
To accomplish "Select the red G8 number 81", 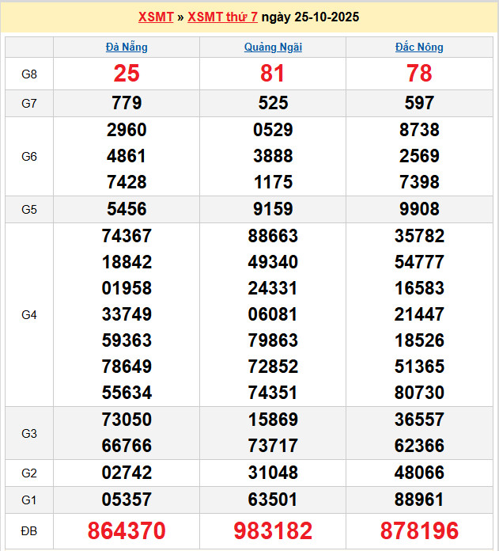I will pos(273,74).
